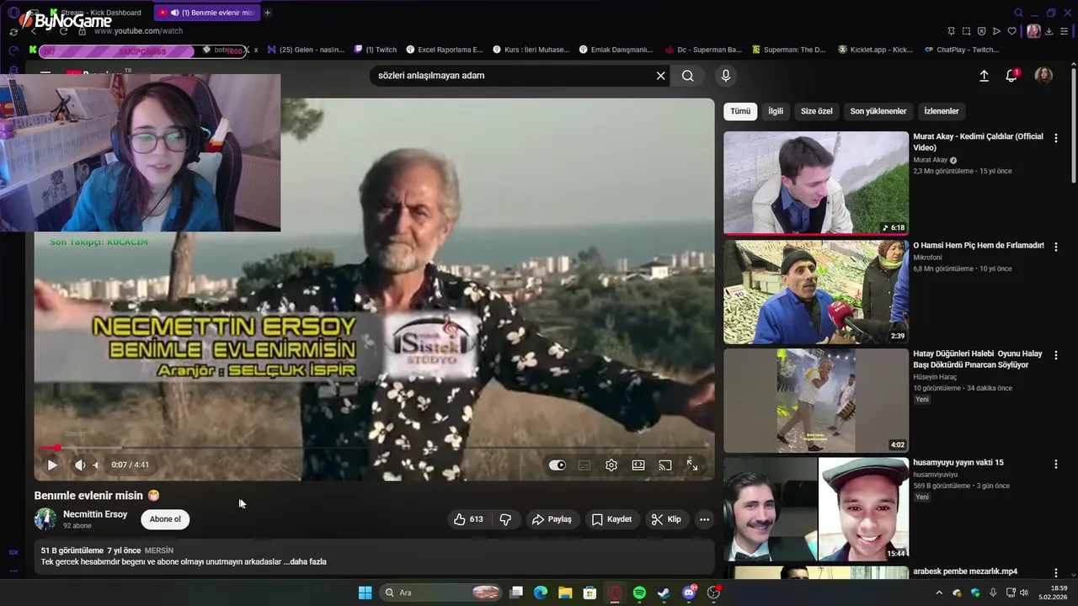Image resolution: width=1078 pixels, height=606 pixels.
Task: Open Hatay Düğünleri Halebi video thumbnail
Action: pos(816,401)
